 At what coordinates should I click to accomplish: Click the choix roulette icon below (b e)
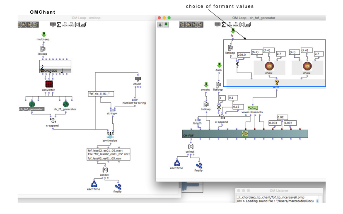pos(269,66)
